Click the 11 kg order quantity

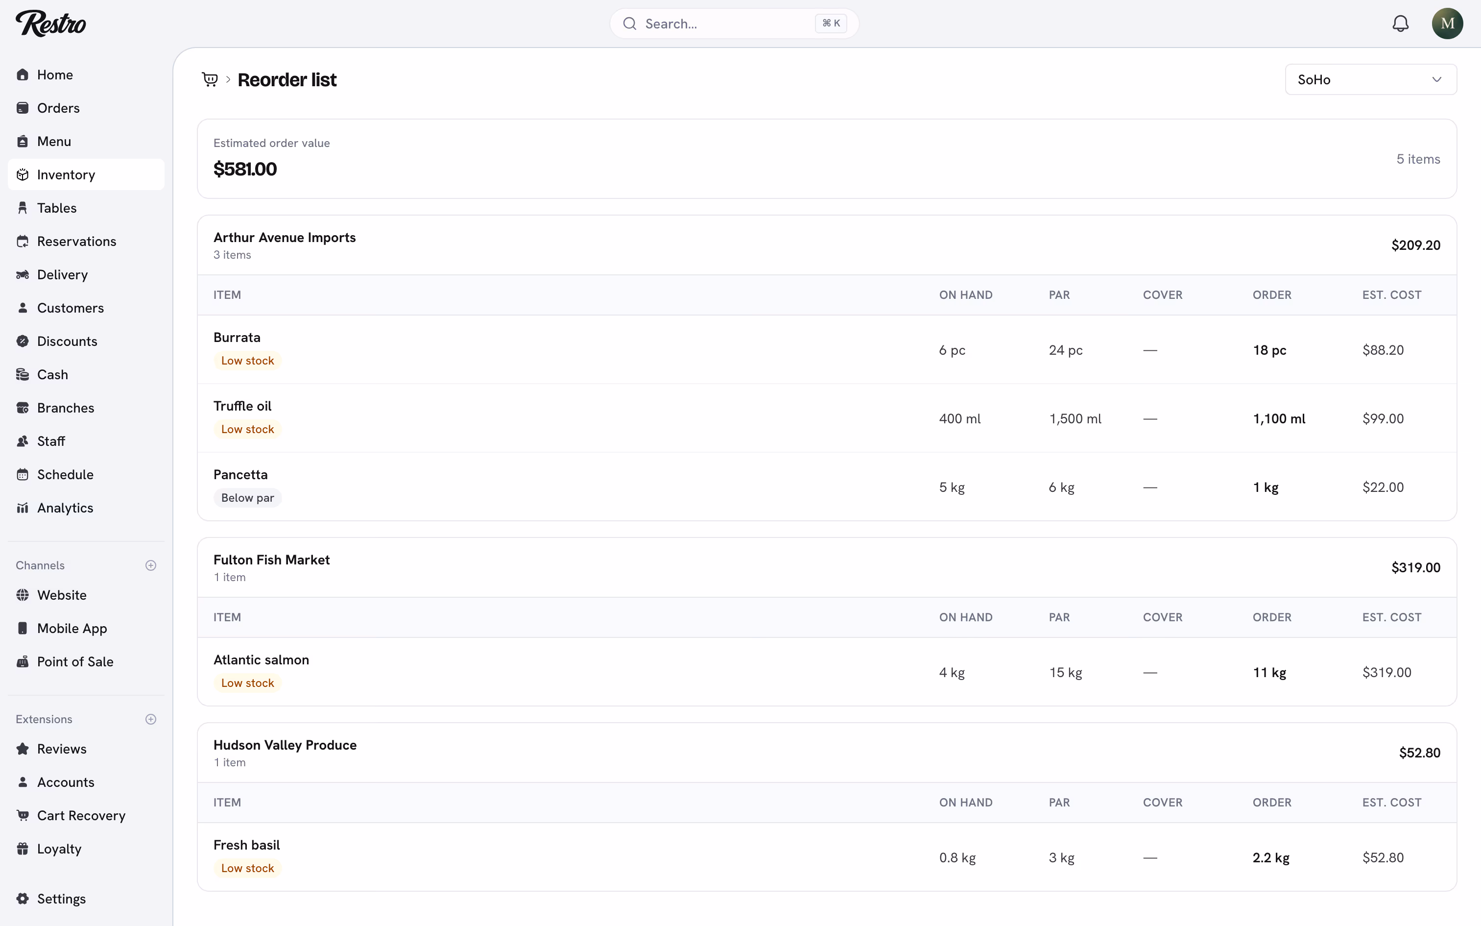point(1269,672)
